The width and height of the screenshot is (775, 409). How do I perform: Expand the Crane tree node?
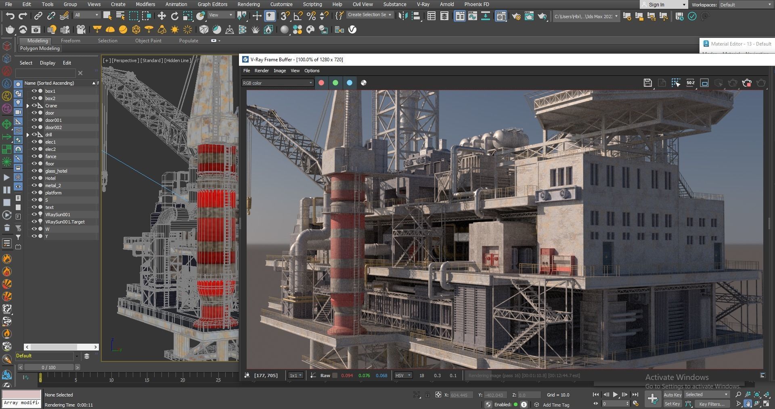tap(28, 106)
